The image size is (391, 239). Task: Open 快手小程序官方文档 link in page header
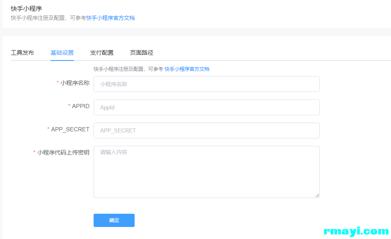111,18
